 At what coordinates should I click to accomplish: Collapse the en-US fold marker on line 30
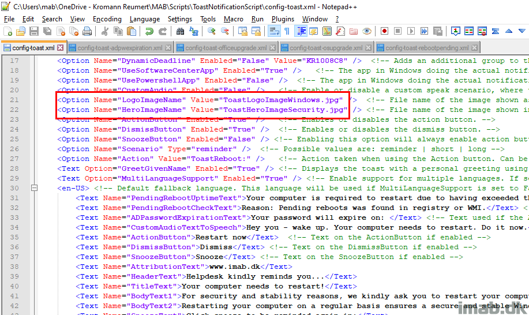coord(34,188)
